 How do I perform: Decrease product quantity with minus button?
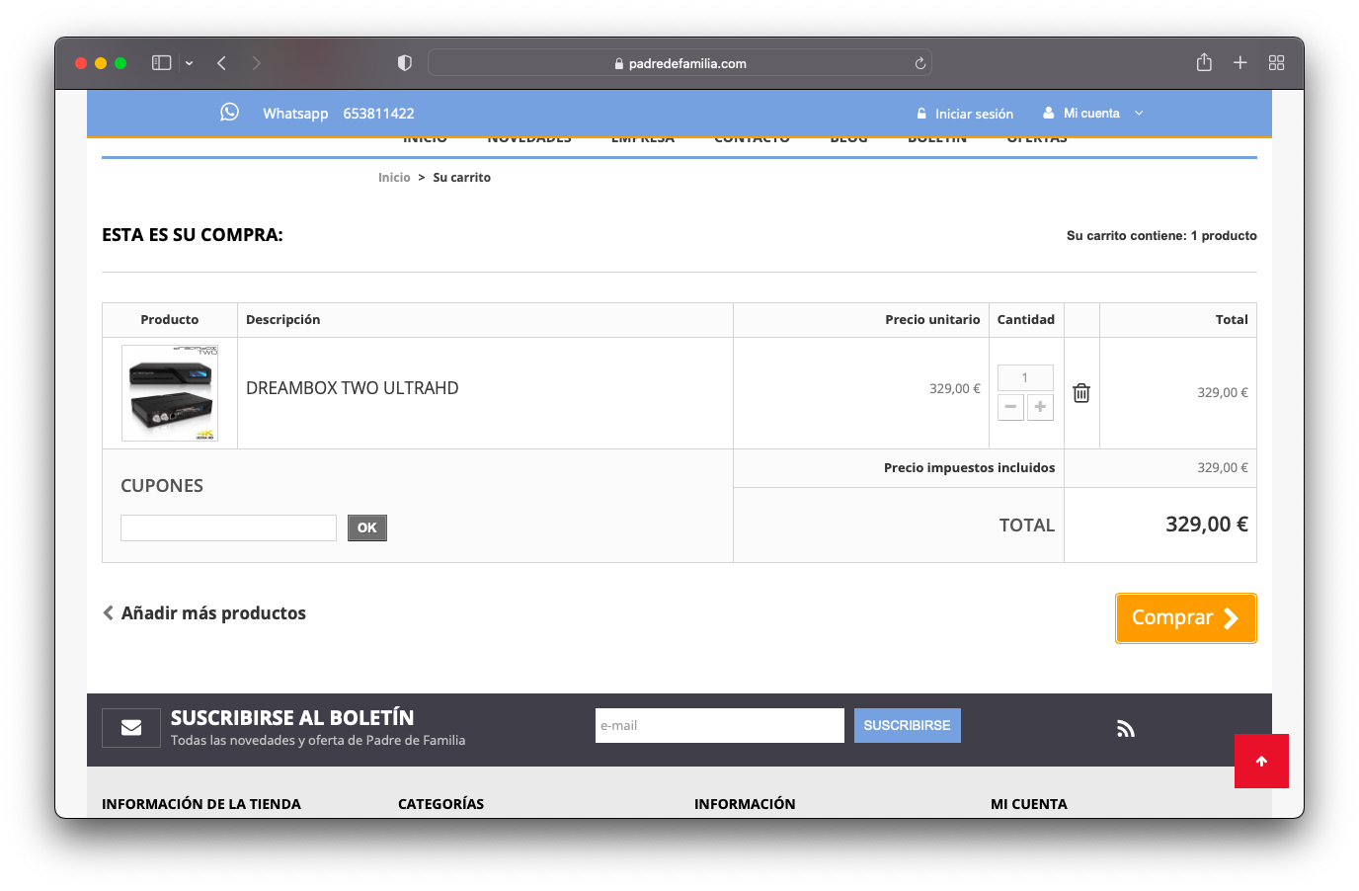(x=1010, y=407)
